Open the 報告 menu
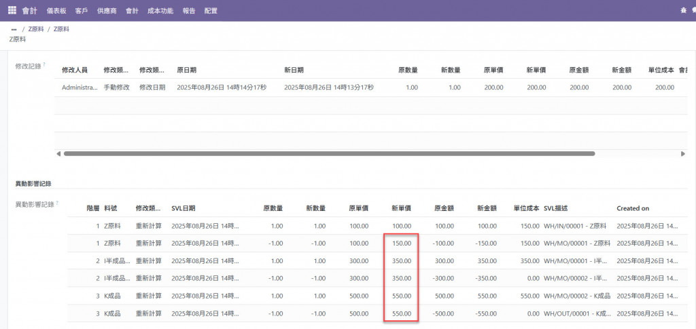Viewport: 696px width, 329px height. click(189, 11)
